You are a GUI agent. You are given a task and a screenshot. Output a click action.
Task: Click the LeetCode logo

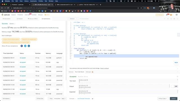[6, 15]
